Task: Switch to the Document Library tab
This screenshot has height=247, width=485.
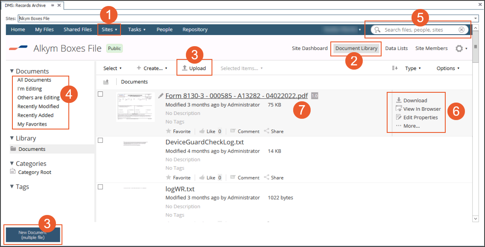Action: [x=356, y=48]
